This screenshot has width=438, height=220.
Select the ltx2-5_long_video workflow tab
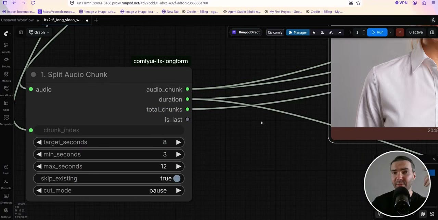(x=63, y=20)
